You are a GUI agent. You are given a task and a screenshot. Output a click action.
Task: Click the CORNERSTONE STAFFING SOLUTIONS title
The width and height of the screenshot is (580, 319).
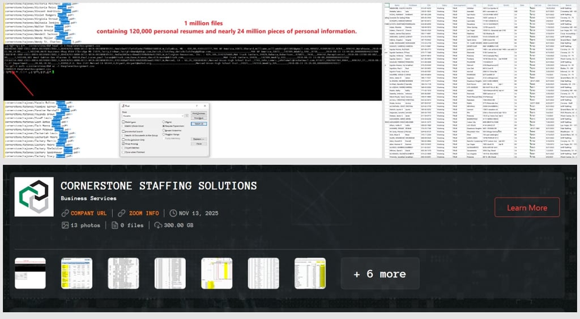pos(159,186)
